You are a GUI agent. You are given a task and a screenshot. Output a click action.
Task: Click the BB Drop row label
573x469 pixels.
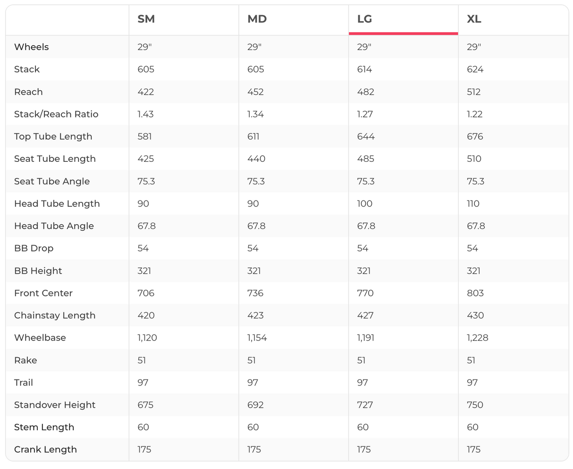point(34,248)
